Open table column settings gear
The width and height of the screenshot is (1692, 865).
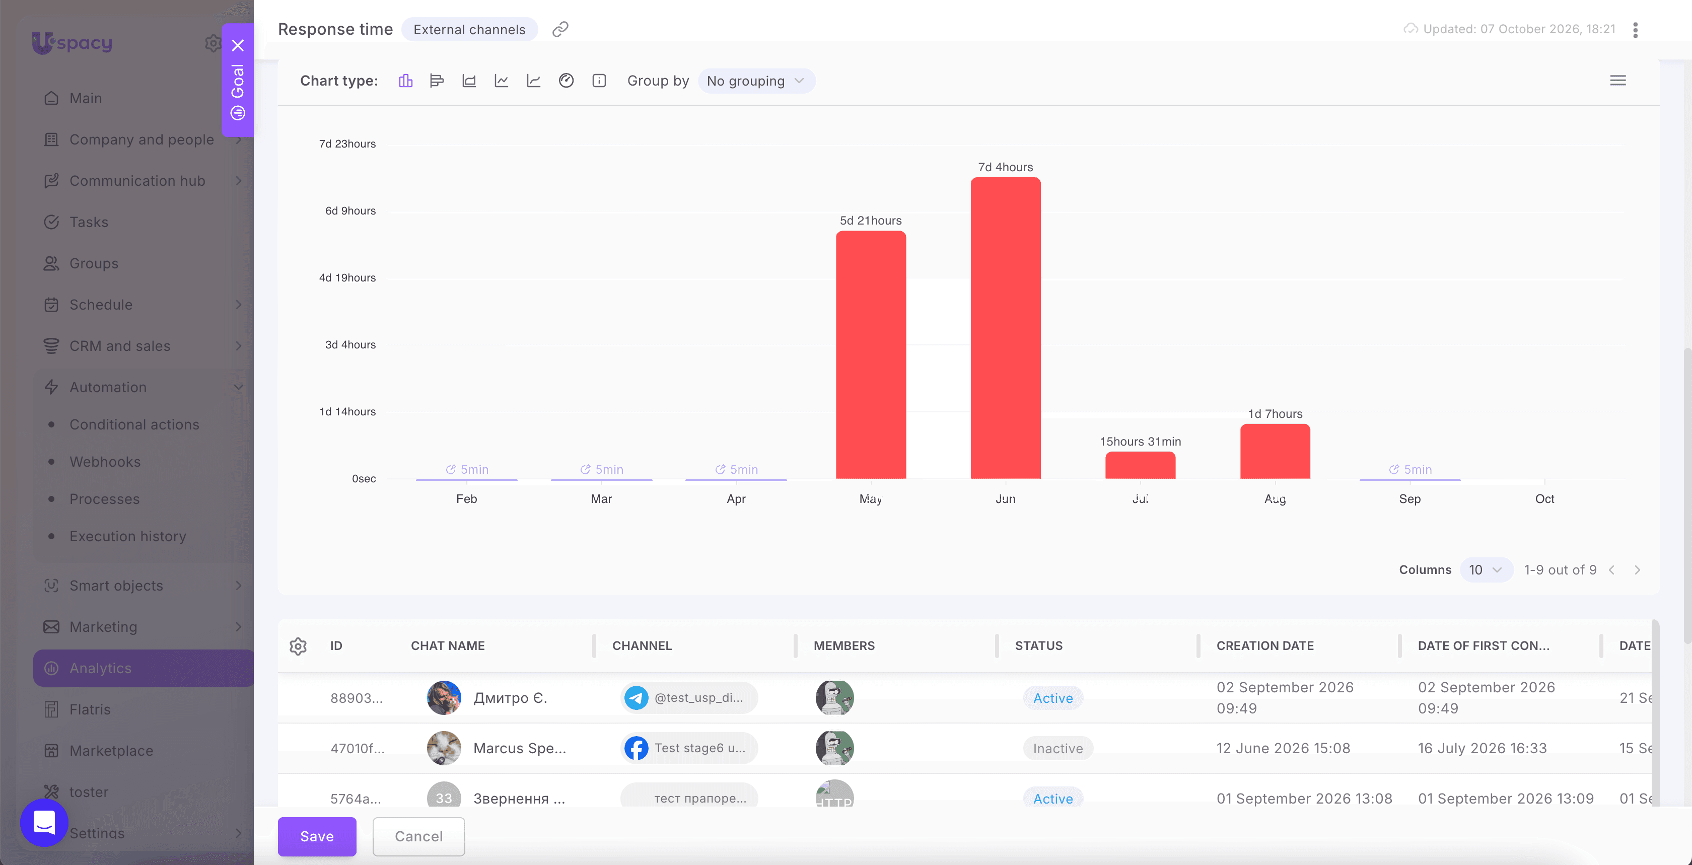(298, 645)
